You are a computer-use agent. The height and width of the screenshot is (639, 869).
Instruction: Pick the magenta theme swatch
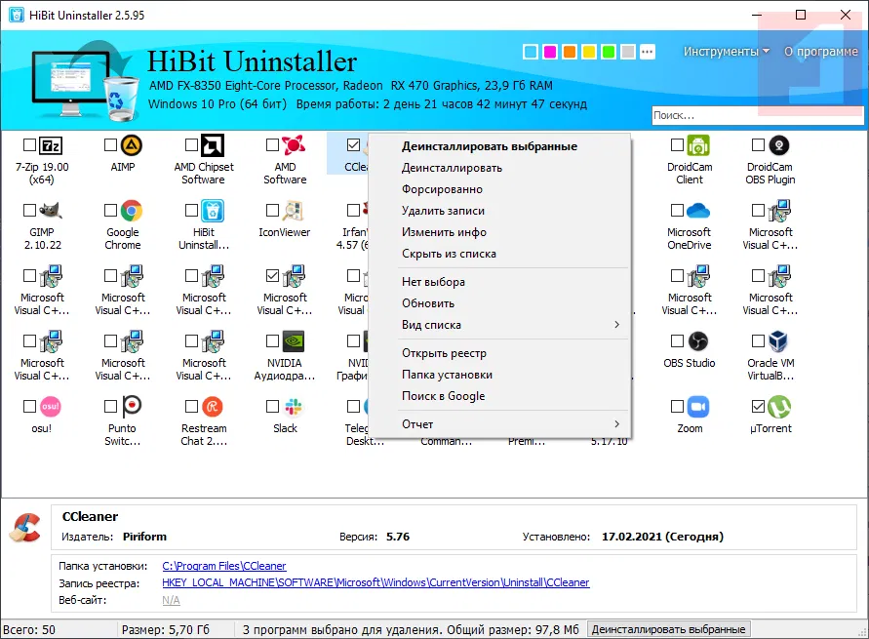550,52
